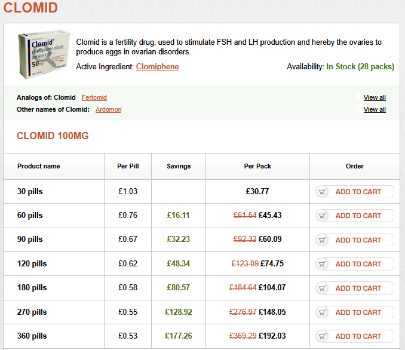Click the £45.43 pack price
This screenshot has height=350, width=405.
(270, 215)
